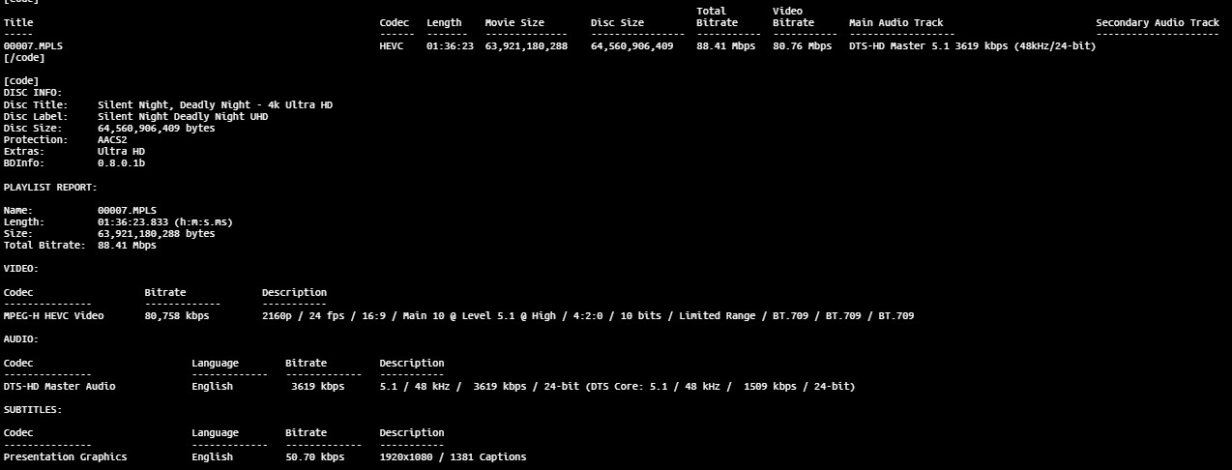
Task: Click the AACS2 protection value
Action: (x=112, y=139)
